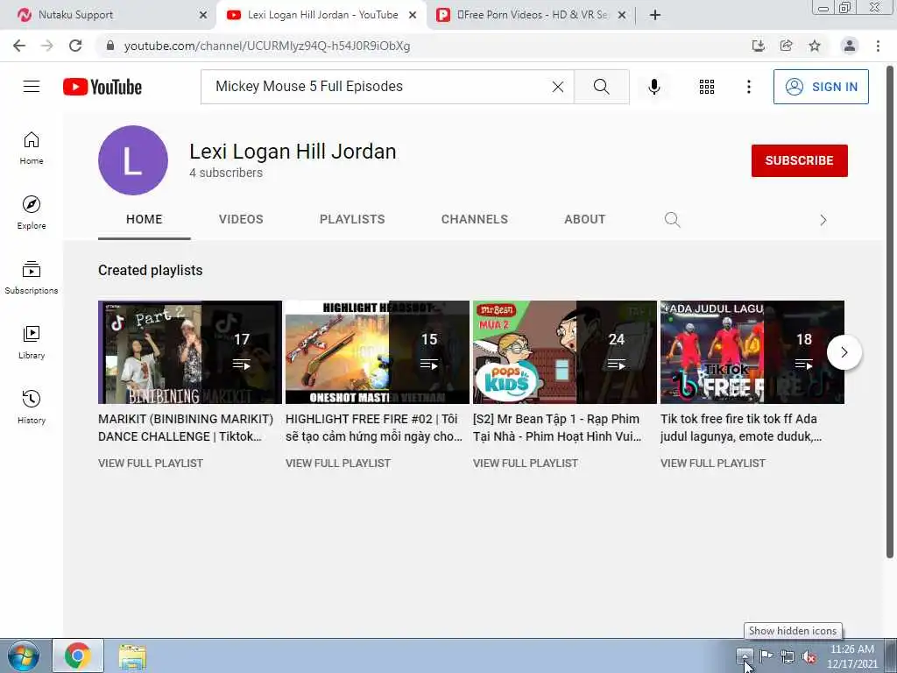
Task: Open File Explorer from taskbar
Action: [133, 655]
